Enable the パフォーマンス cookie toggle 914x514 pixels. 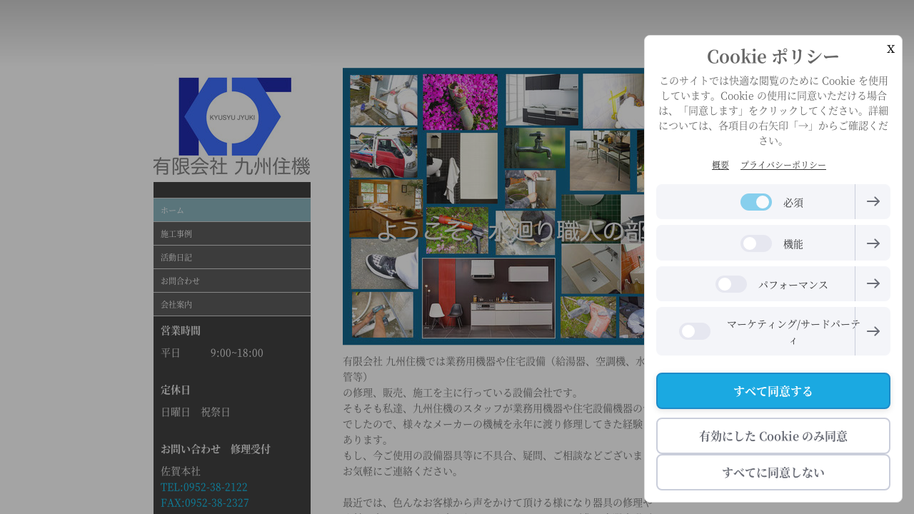[731, 284]
